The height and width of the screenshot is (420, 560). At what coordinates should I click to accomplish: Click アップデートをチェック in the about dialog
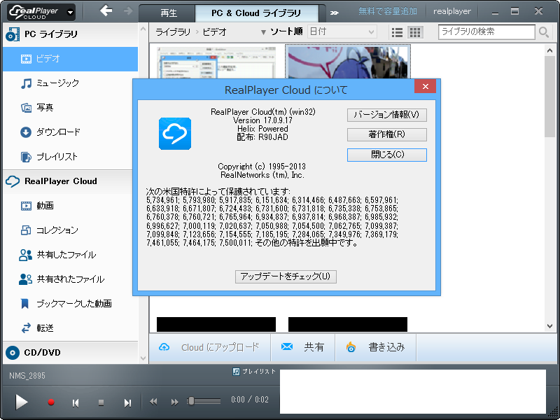[x=285, y=276]
